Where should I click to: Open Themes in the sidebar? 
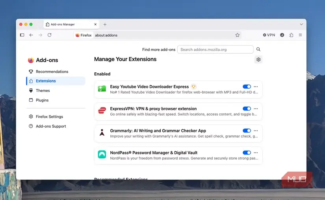point(56,91)
